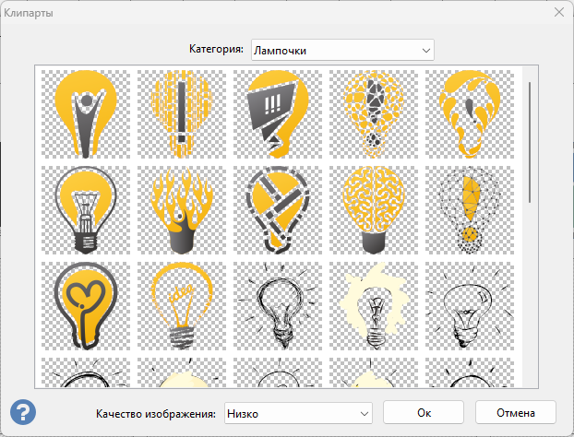The height and width of the screenshot is (437, 574).
Task: Select the mosaic exclamation lightbulb clipart
Action: [374, 114]
